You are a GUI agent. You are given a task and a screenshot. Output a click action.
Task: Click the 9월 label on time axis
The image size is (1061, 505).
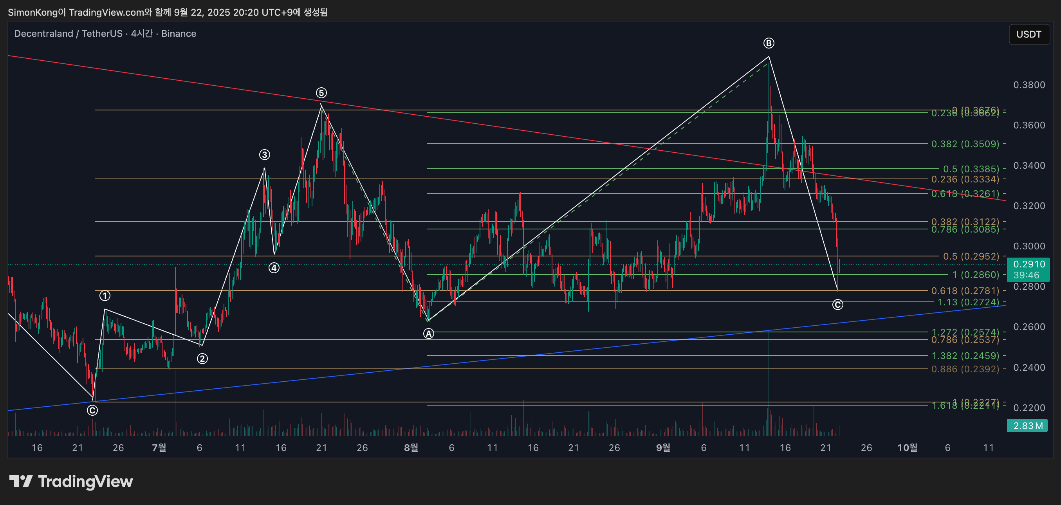click(x=663, y=448)
